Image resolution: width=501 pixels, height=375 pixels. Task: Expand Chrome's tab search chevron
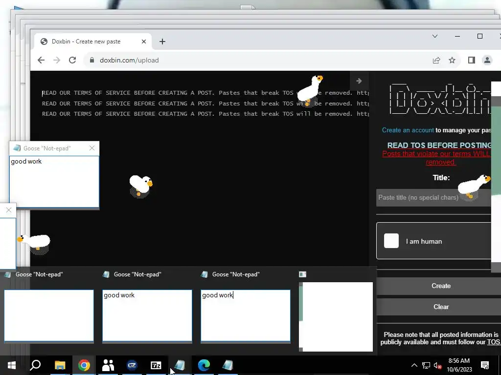pyautogui.click(x=435, y=36)
